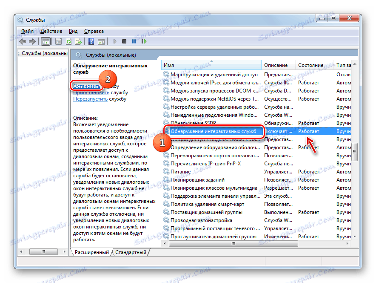
Task: Select Обнаружение интерактивных служб row
Action: 256,131
